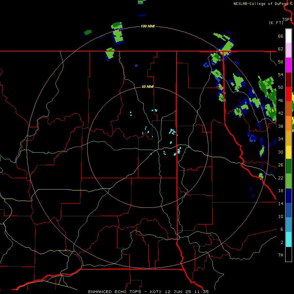Screen dimensions: 294x294
Task: Click the white swatch in the tops legend
Action: (288, 36)
